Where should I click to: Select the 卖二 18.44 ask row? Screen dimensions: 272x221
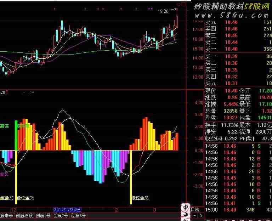[238, 42]
